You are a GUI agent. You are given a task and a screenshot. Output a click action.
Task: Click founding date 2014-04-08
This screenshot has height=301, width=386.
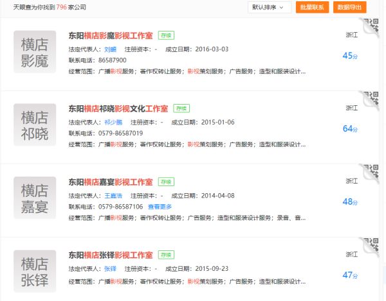[x=218, y=196]
